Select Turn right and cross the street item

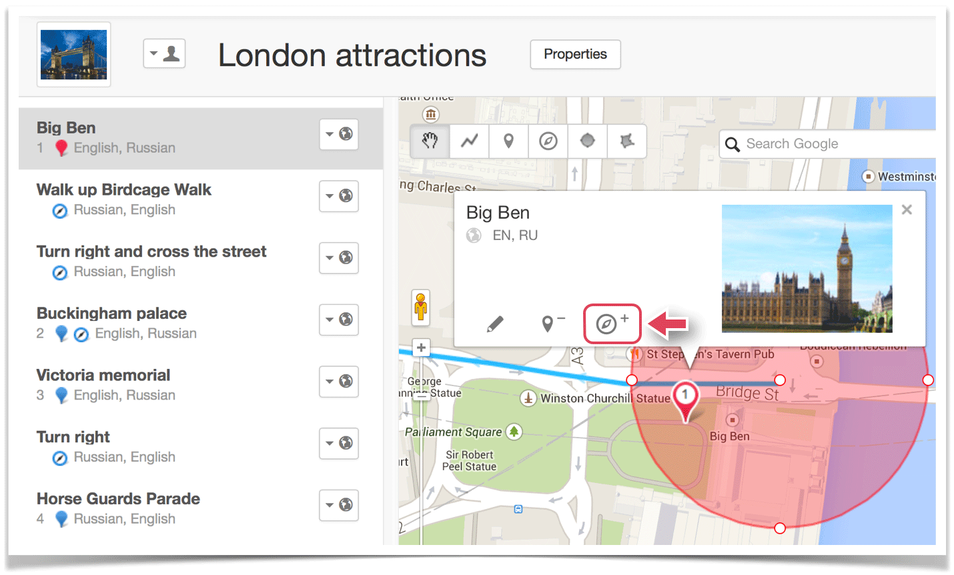tap(201, 262)
